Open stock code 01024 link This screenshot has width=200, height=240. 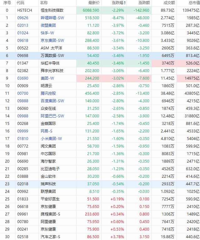(x=23, y=33)
